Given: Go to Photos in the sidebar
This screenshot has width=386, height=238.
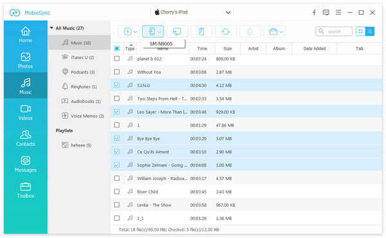Looking at the screenshot, I should (x=26, y=60).
